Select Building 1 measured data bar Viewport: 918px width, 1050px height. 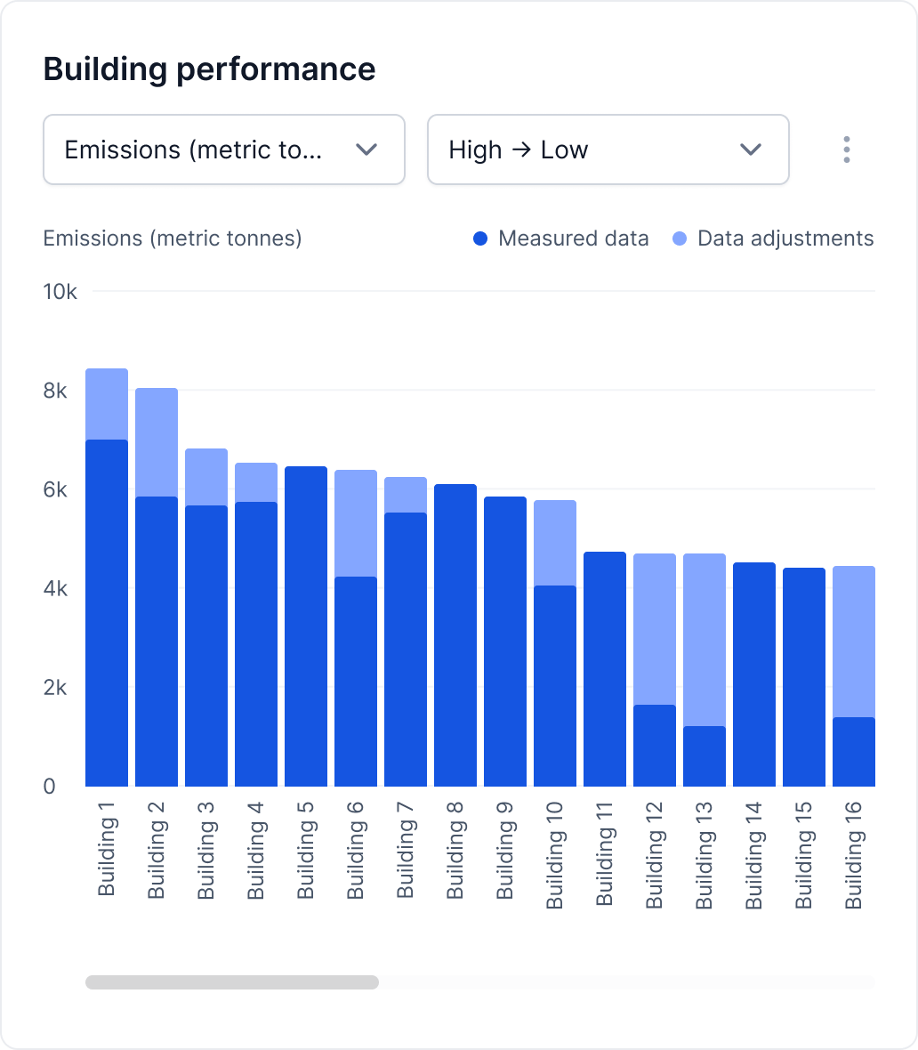107,614
